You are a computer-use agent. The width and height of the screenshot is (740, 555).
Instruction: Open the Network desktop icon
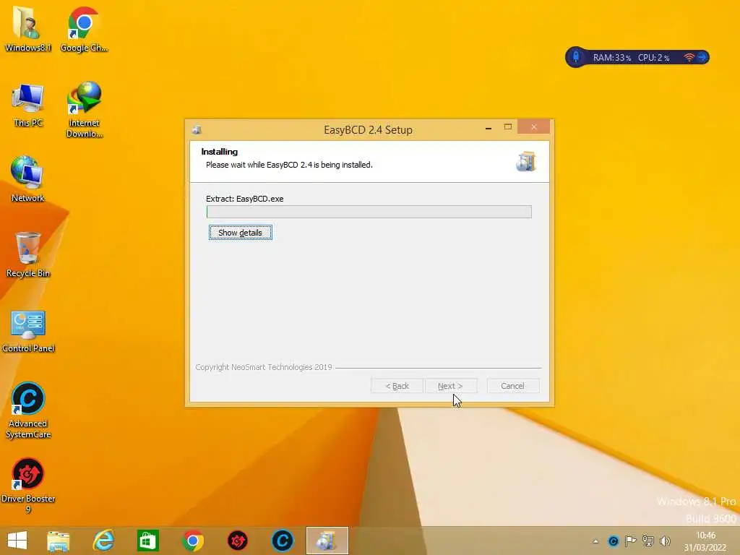(27, 179)
